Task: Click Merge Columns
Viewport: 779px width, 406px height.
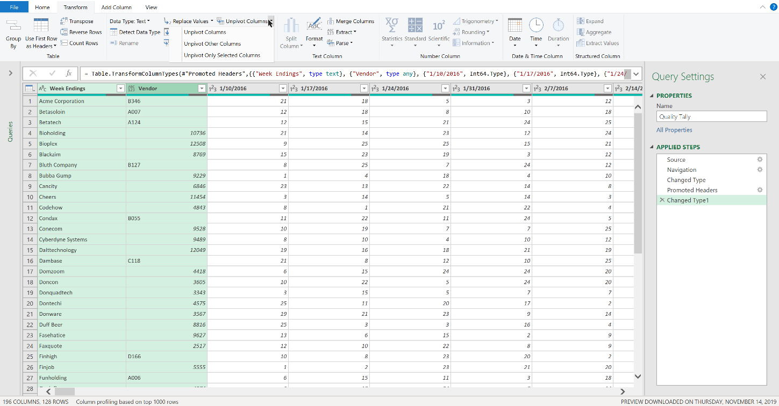Action: (350, 21)
